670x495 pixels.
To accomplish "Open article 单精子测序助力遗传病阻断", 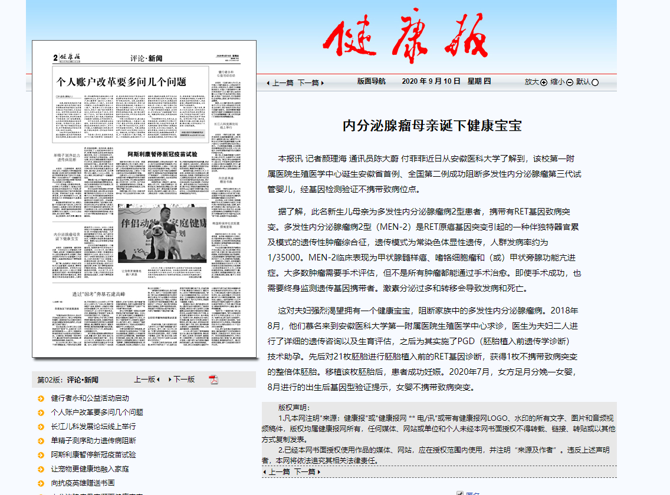I will tap(93, 441).
